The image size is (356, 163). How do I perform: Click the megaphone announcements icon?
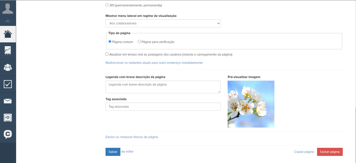pos(8,21)
